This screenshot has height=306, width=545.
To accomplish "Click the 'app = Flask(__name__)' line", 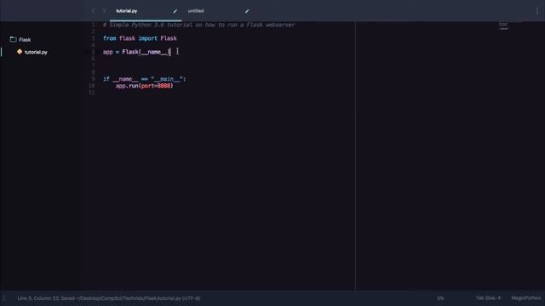I will pyautogui.click(x=136, y=52).
